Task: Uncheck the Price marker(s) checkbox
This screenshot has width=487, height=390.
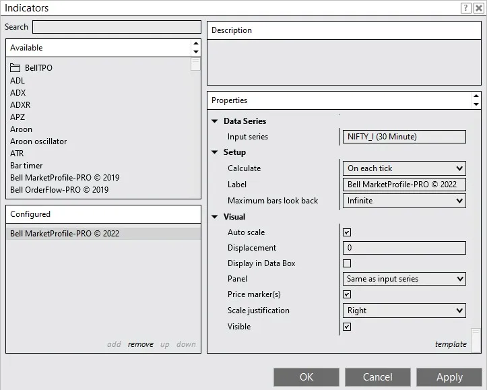Action: (x=347, y=294)
